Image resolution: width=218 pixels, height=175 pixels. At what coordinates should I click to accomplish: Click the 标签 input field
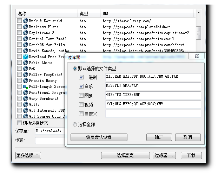point(50,140)
